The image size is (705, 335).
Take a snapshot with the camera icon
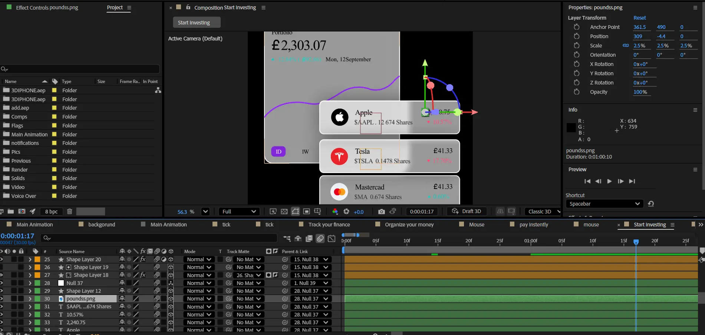pyautogui.click(x=381, y=211)
